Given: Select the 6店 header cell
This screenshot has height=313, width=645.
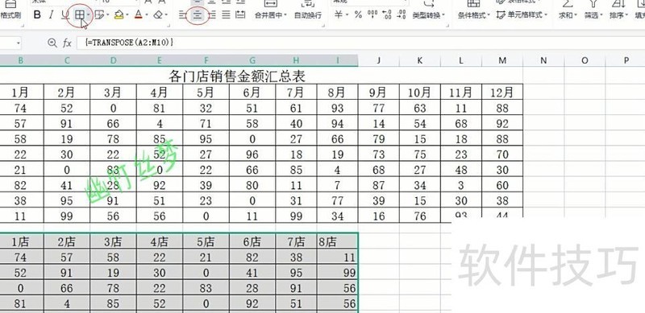Looking at the screenshot, I should (x=252, y=242).
